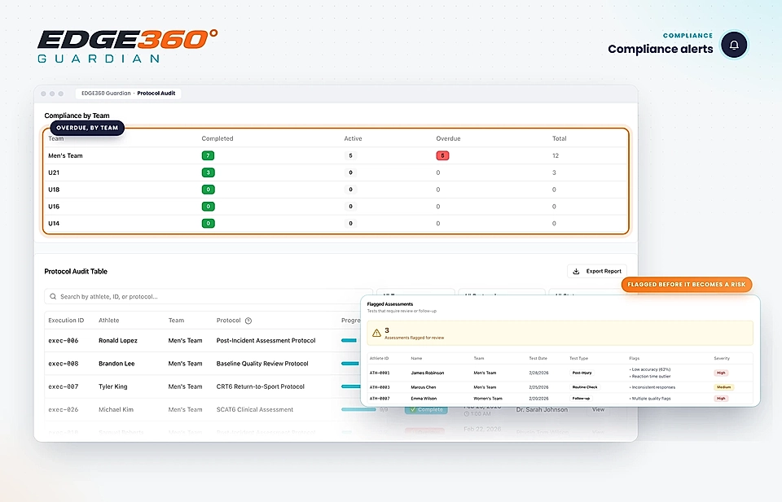This screenshot has height=502, width=782.
Task: Click Assessments flagged for review banner text
Action: pos(414,338)
